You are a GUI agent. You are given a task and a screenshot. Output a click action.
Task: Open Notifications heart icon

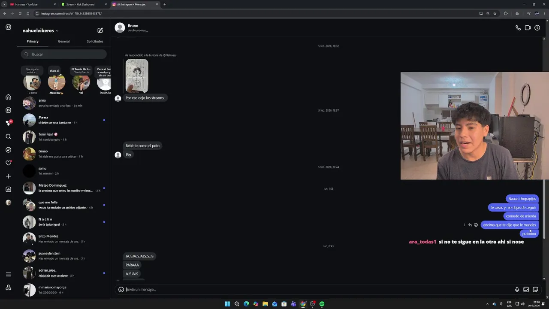click(8, 163)
